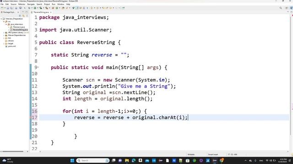Click the Open Type toolbar icon
293x164 pixels.
pos(63,8)
